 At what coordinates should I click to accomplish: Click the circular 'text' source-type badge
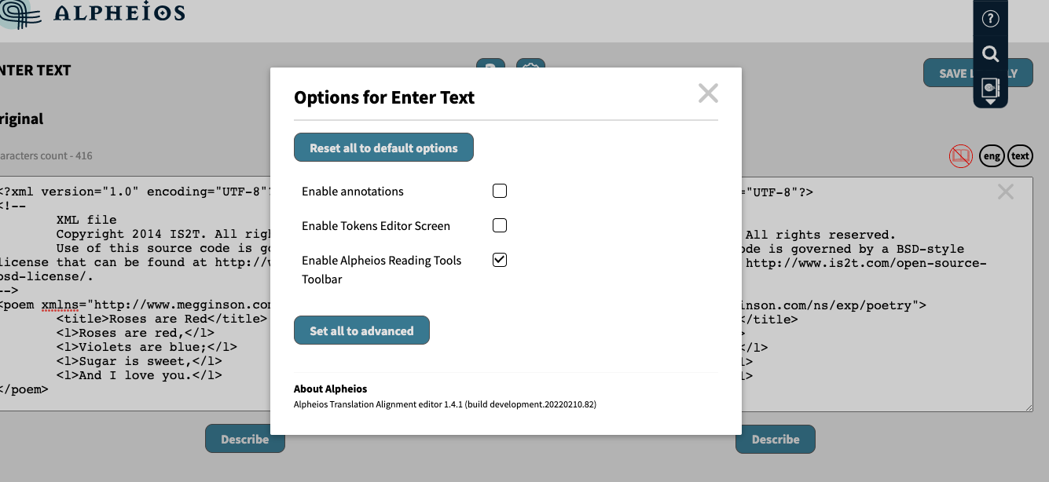pyautogui.click(x=1021, y=155)
